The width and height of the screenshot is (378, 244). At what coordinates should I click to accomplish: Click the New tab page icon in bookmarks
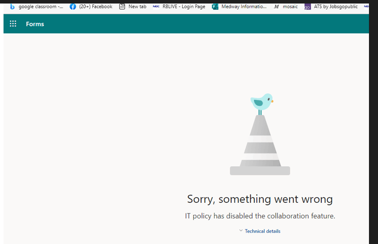(122, 7)
